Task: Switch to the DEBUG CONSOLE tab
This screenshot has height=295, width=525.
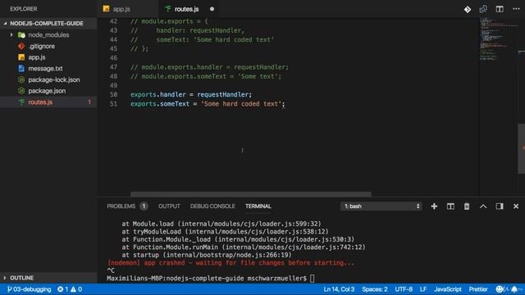Action: click(x=212, y=206)
